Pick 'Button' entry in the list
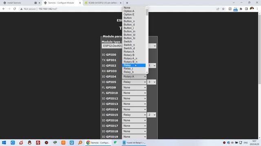261x146 pixels. tap(134, 18)
